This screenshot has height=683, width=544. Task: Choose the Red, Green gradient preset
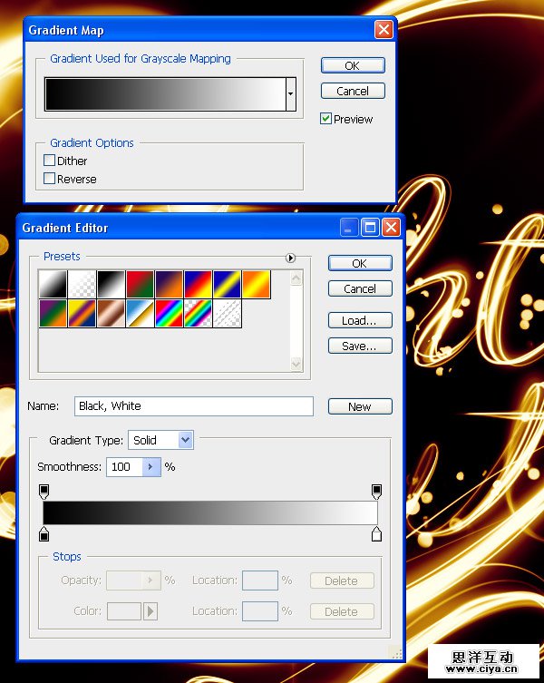[139, 285]
